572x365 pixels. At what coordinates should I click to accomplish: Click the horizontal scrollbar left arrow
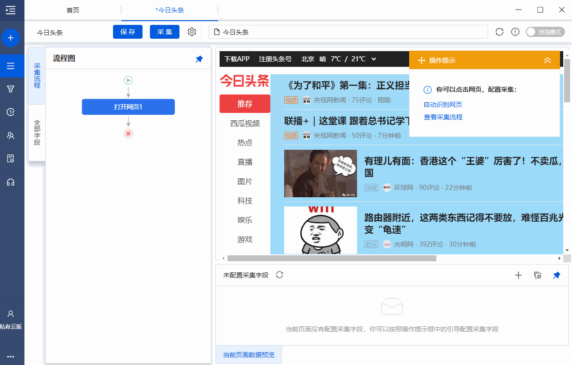(x=223, y=259)
